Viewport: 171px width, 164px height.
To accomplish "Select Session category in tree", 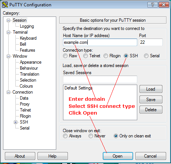I will click(19, 20).
